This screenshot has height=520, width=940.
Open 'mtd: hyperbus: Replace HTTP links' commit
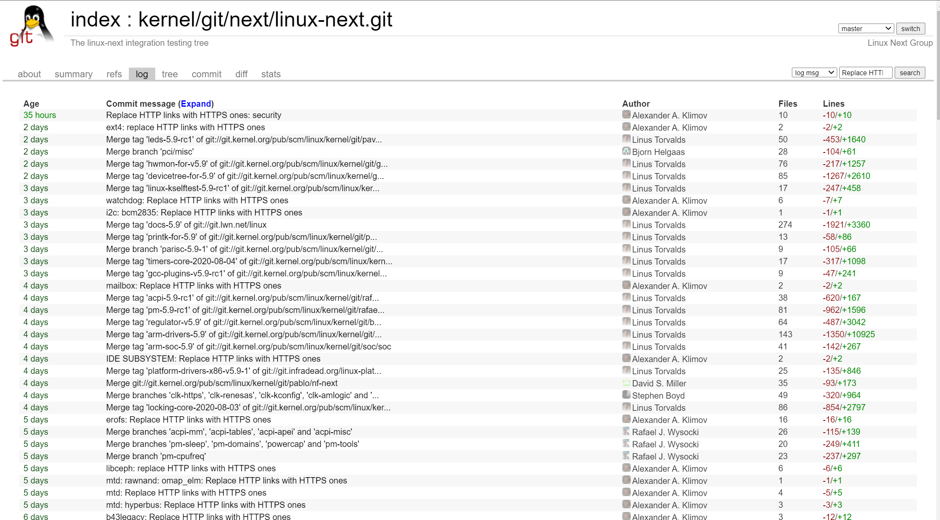click(x=206, y=505)
